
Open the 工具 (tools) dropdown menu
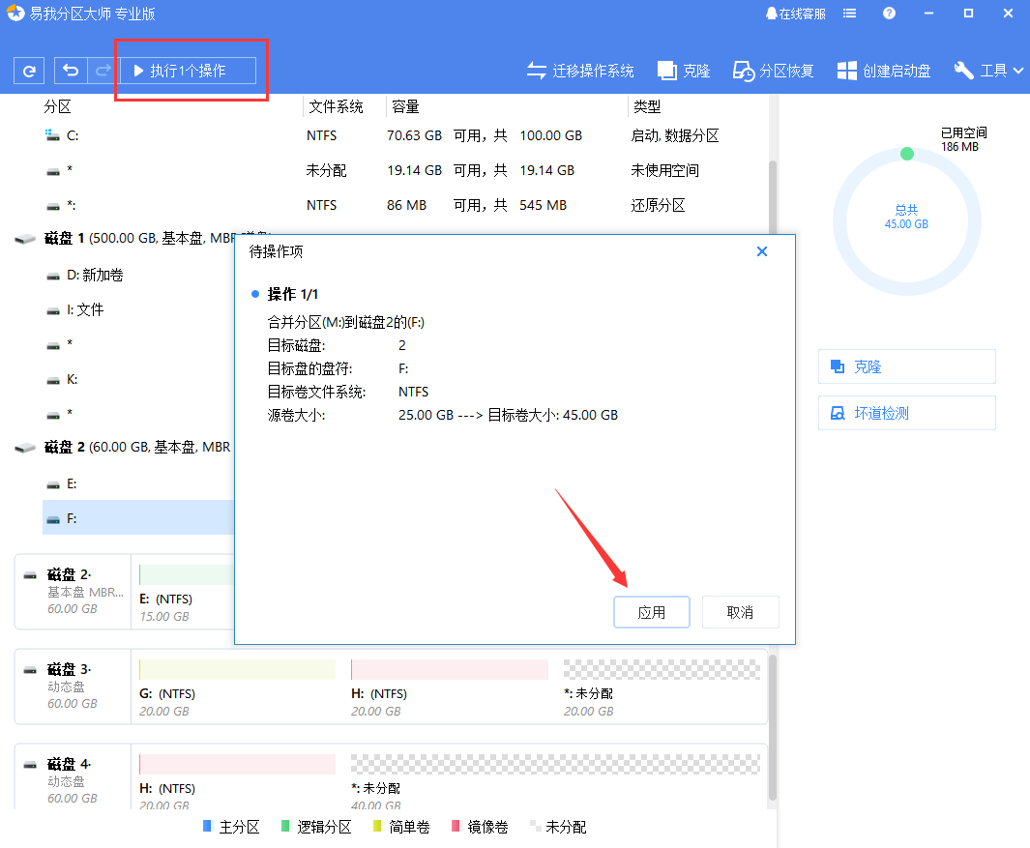(987, 70)
